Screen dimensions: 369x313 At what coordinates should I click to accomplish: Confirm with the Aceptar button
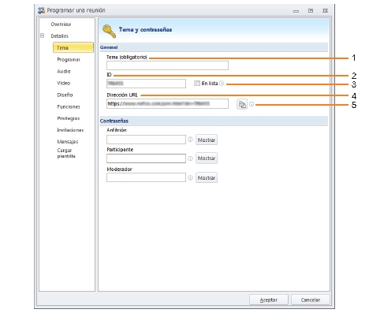pos(269,300)
